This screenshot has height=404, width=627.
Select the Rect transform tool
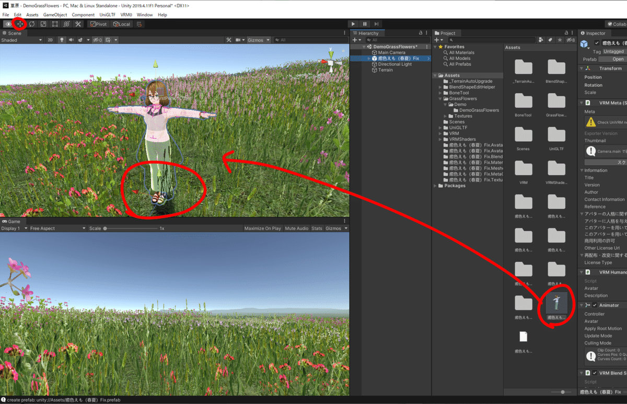pyautogui.click(x=55, y=24)
